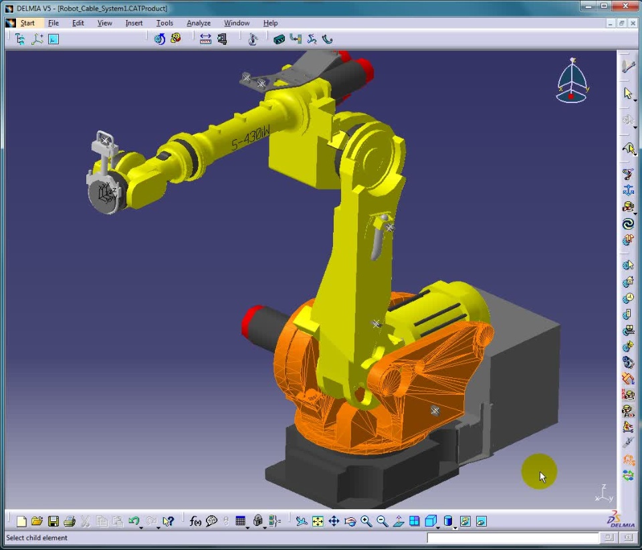
Task: Fit All In the view
Action: (x=318, y=521)
